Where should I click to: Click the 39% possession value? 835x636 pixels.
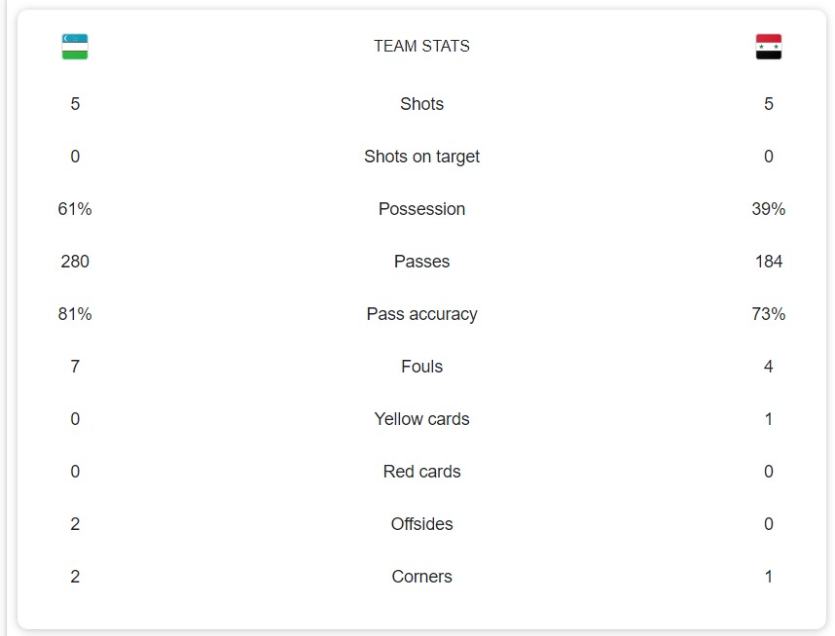tap(768, 209)
